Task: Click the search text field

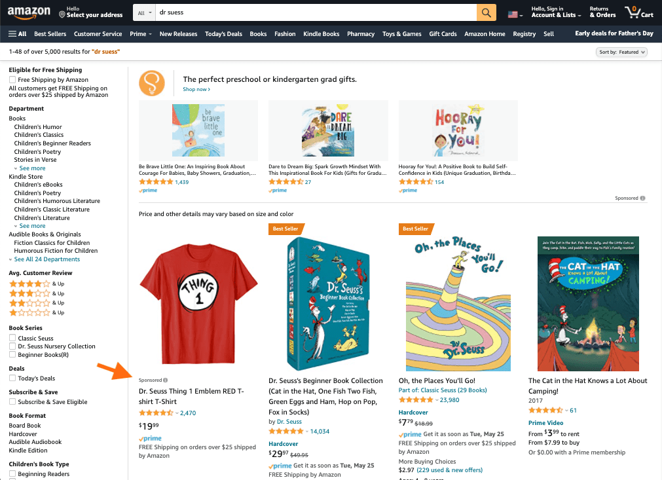Action: pos(316,13)
